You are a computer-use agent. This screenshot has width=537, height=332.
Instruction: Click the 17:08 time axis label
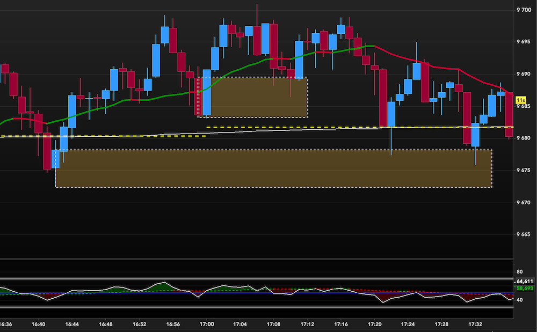274,324
